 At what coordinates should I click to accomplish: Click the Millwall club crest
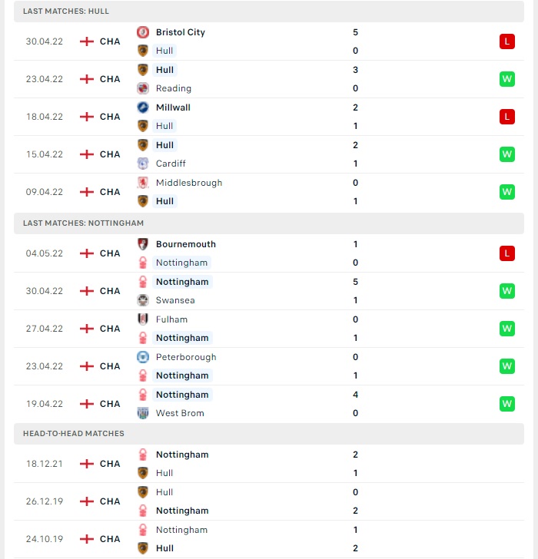[x=143, y=107]
